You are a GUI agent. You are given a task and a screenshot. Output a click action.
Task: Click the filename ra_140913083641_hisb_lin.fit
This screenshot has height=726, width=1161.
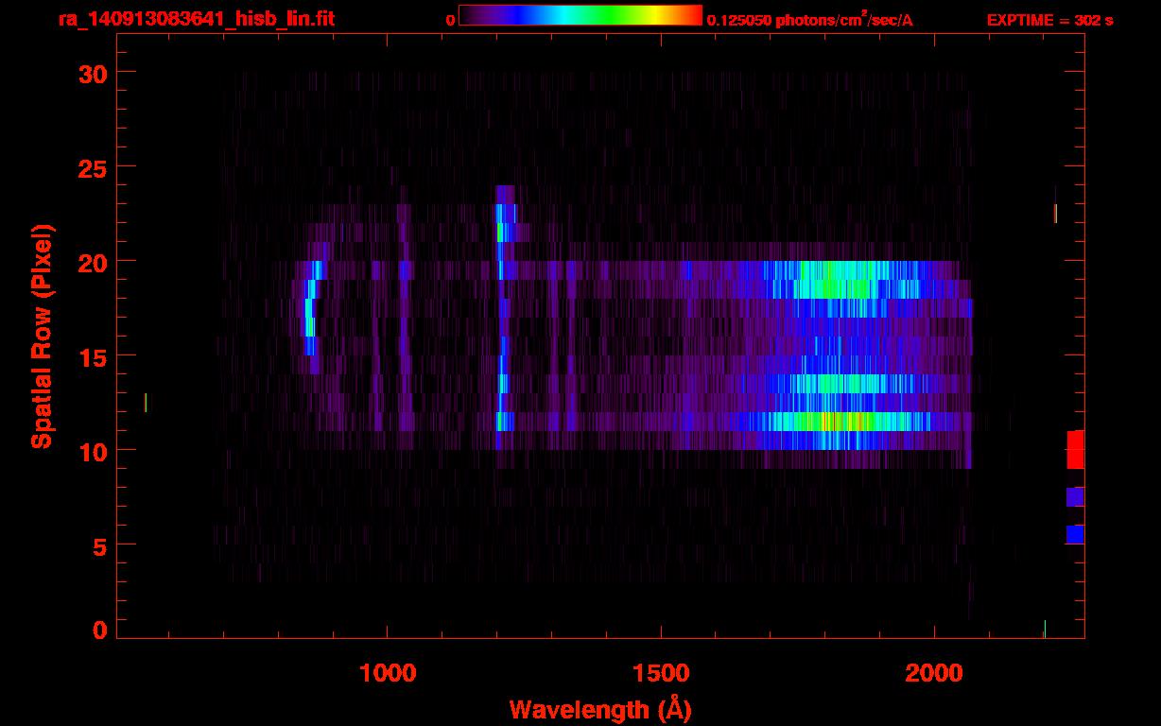[x=196, y=19]
